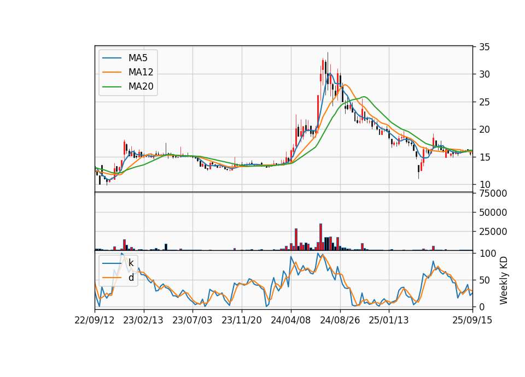The image size is (525, 377).
Task: Click the volume axis value 50000
Action: [493, 213]
